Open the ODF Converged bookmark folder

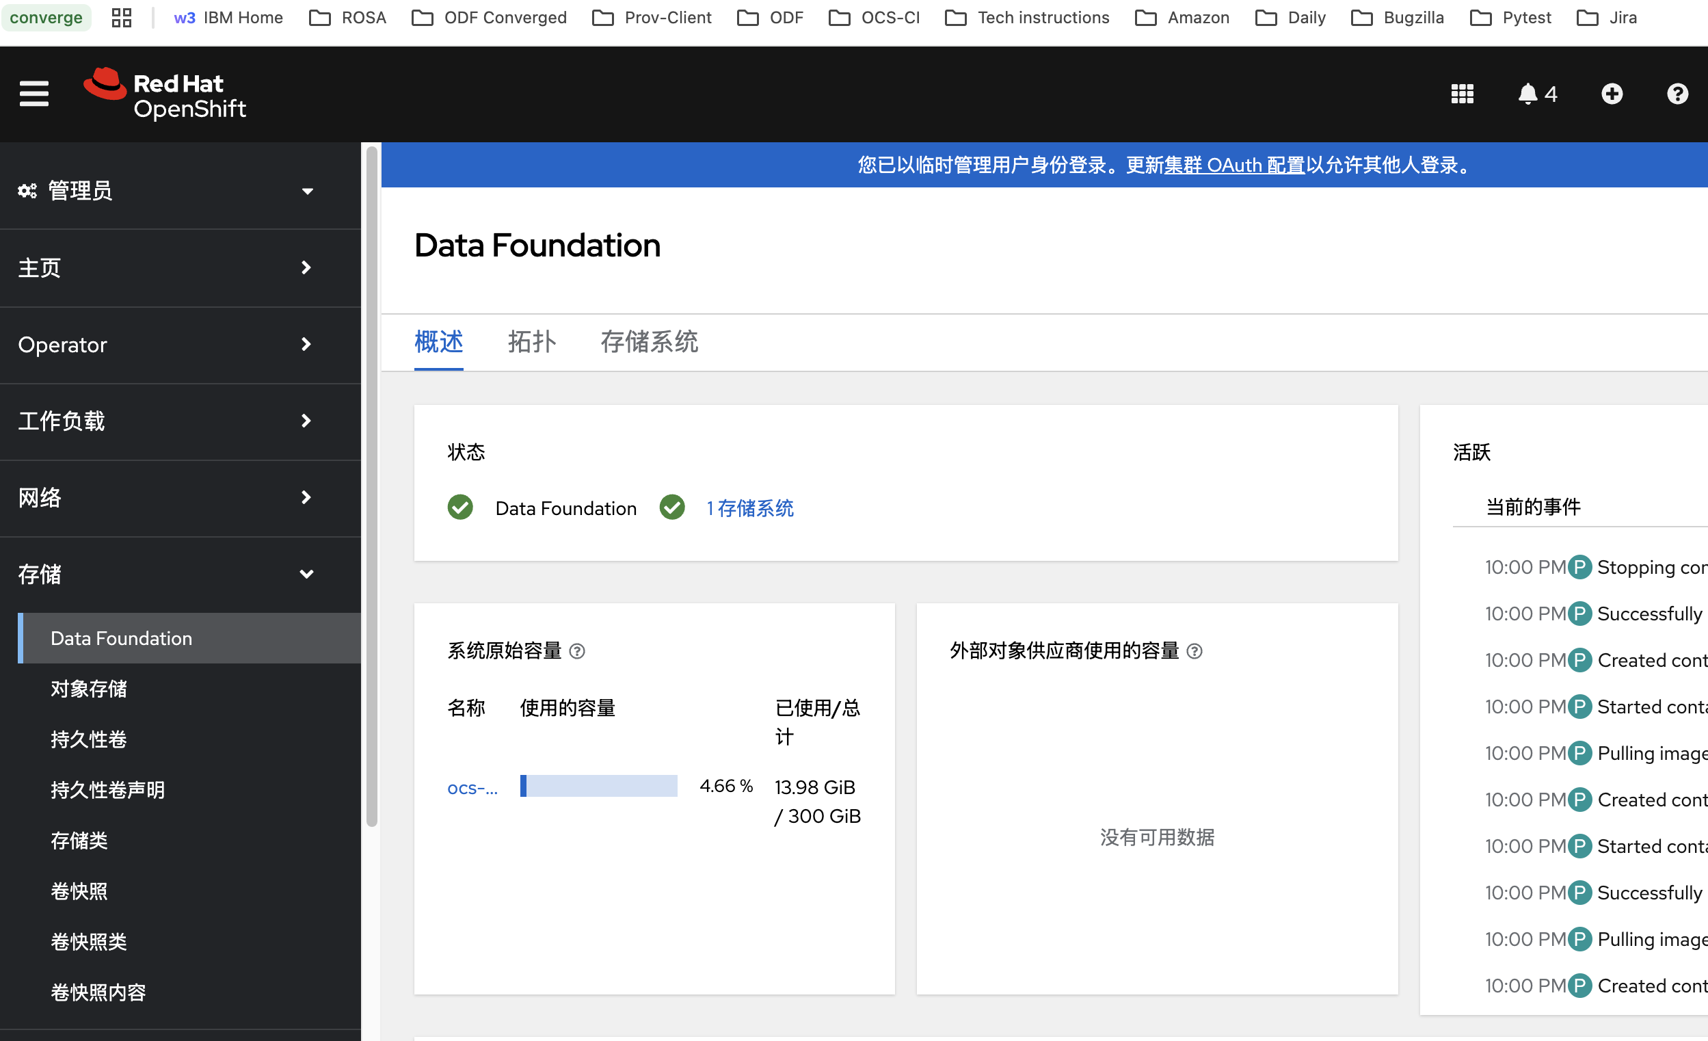[x=490, y=17]
